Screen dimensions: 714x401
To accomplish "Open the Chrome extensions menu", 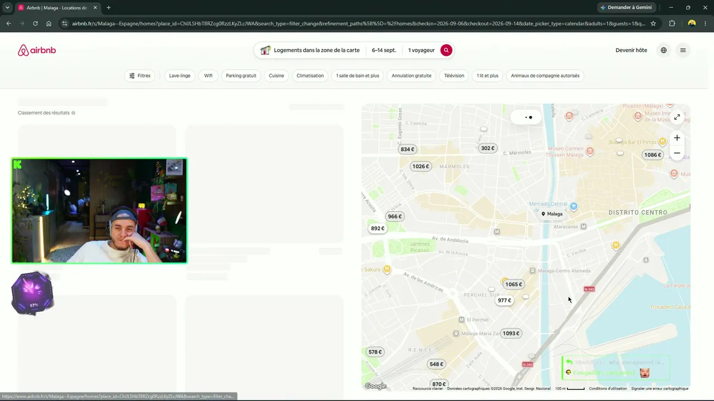I will (672, 23).
